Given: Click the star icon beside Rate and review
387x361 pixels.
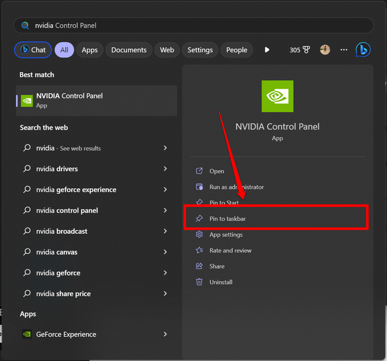Looking at the screenshot, I should click(199, 250).
